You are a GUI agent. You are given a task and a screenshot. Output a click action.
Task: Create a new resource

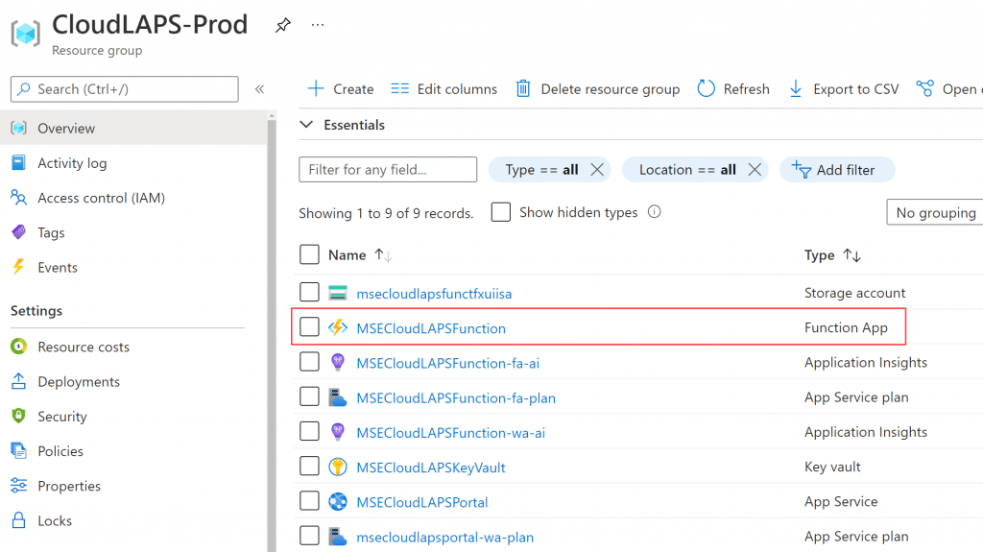tap(341, 89)
